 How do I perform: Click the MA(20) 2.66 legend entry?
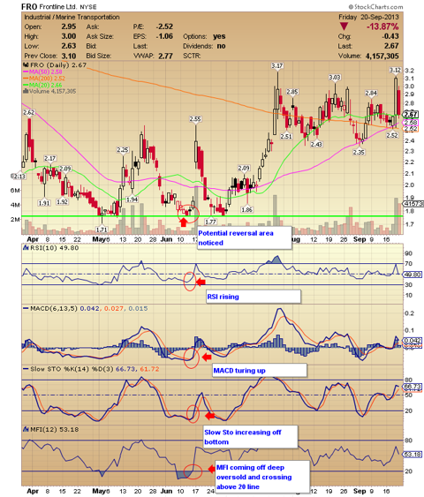[x=42, y=85]
